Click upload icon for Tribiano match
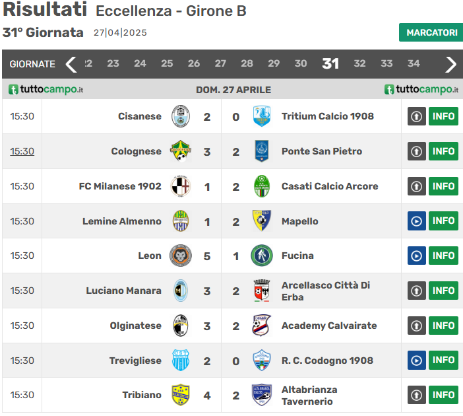 tap(416, 395)
